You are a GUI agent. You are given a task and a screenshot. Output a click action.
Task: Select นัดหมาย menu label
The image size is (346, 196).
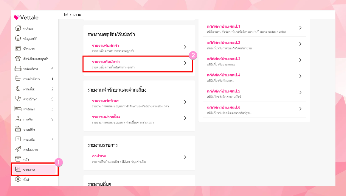29,49
